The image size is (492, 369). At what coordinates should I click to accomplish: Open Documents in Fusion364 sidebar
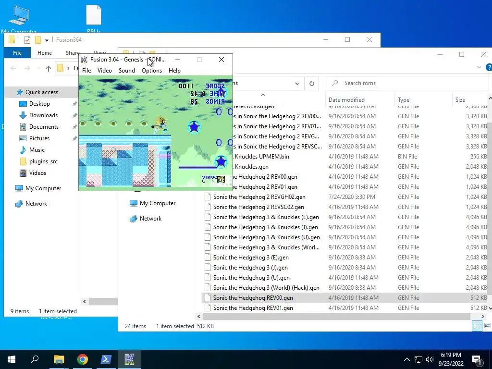44,127
